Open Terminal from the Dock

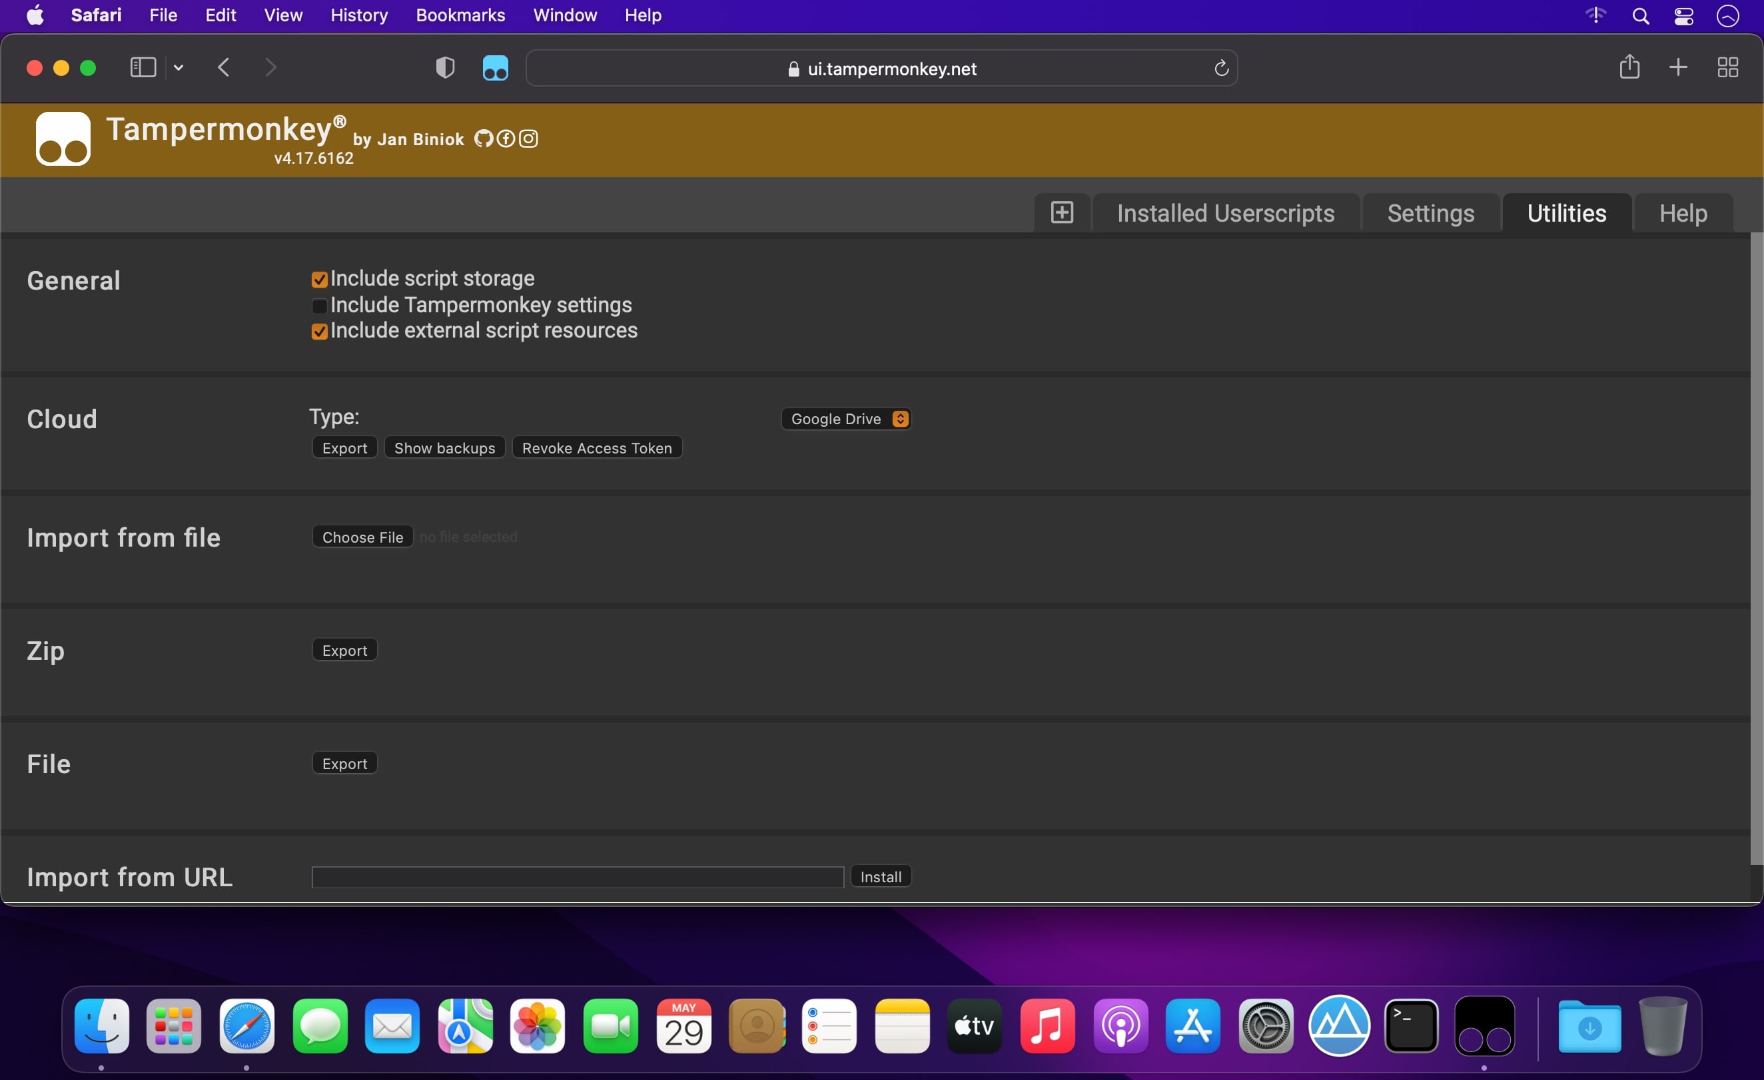pyautogui.click(x=1411, y=1025)
